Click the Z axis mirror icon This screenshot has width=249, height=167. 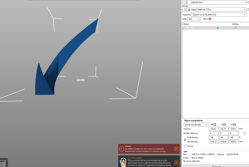pos(235,125)
